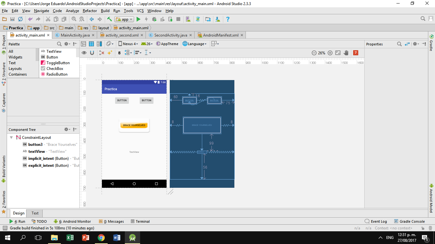Click the Undo arrow icon

[x=30, y=19]
